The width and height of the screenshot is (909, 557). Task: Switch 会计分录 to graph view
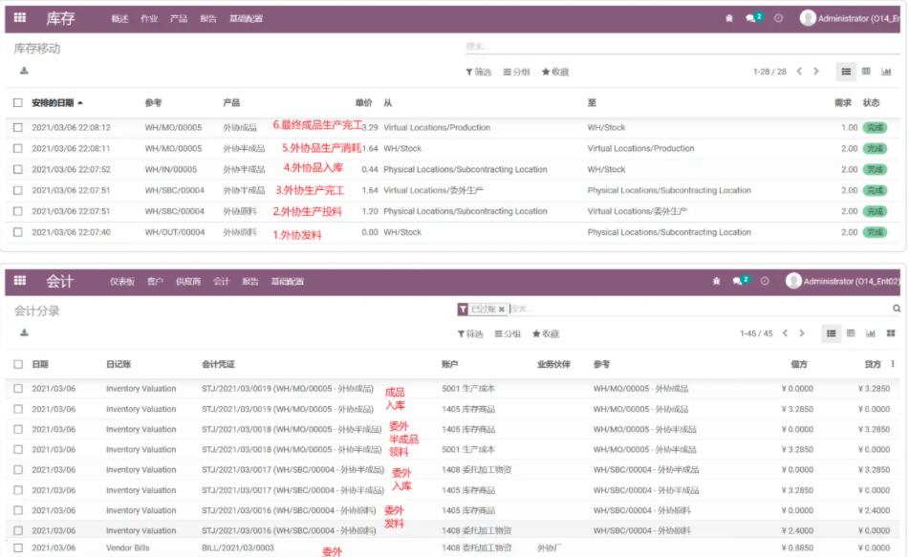[x=871, y=332]
